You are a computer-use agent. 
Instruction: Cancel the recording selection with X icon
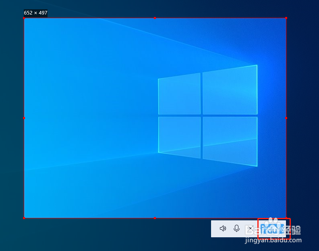(x=250, y=228)
